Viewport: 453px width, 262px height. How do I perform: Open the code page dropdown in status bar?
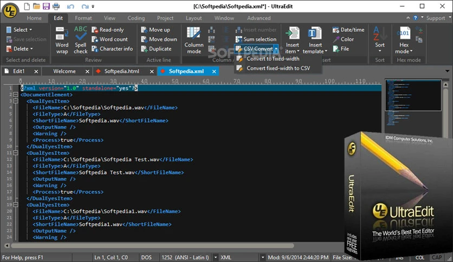pyautogui.click(x=216, y=257)
